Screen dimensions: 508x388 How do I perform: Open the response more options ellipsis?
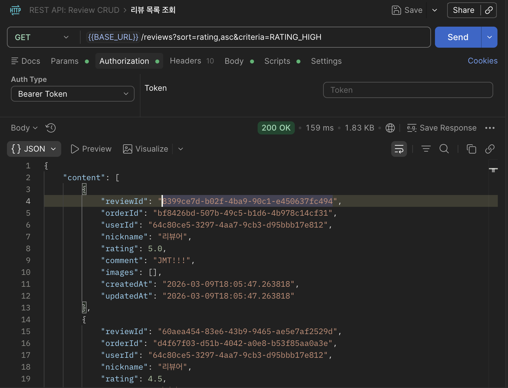click(x=490, y=128)
